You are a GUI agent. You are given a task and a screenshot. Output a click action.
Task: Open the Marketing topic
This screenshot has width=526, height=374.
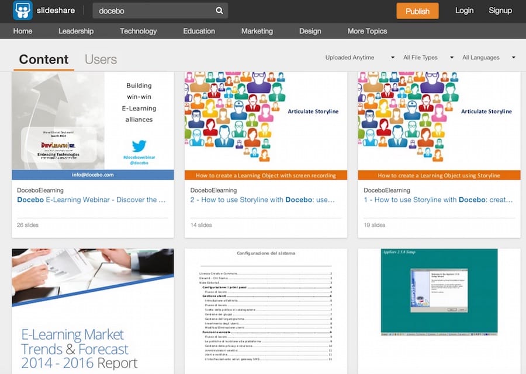[257, 31]
